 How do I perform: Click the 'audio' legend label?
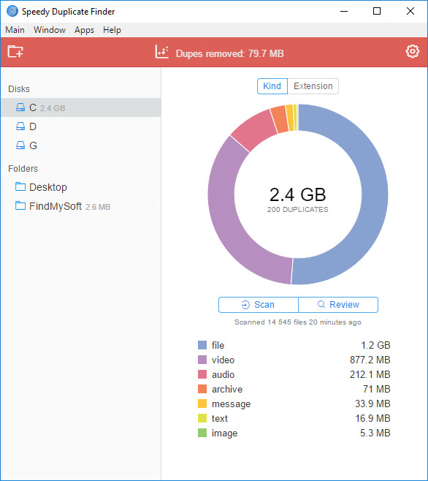pyautogui.click(x=223, y=375)
